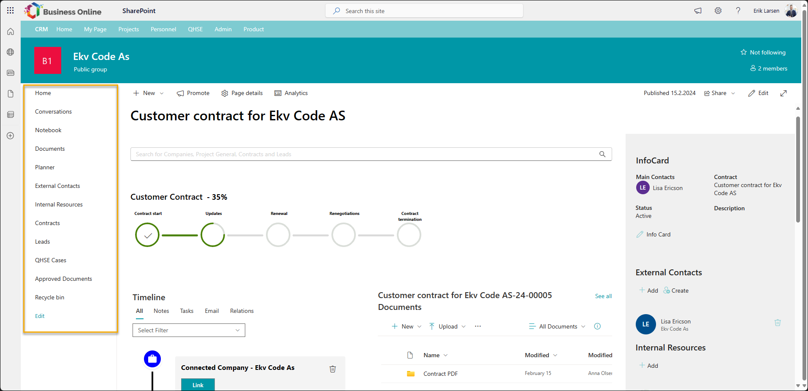
Task: Click the search magnifier in the CRM search box
Action: (x=602, y=154)
